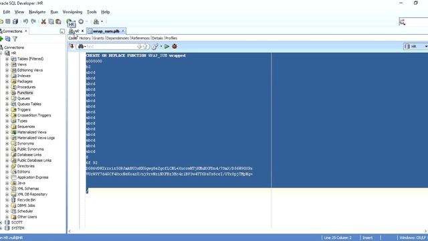
Task: Open the Run menu
Action: (54, 12)
